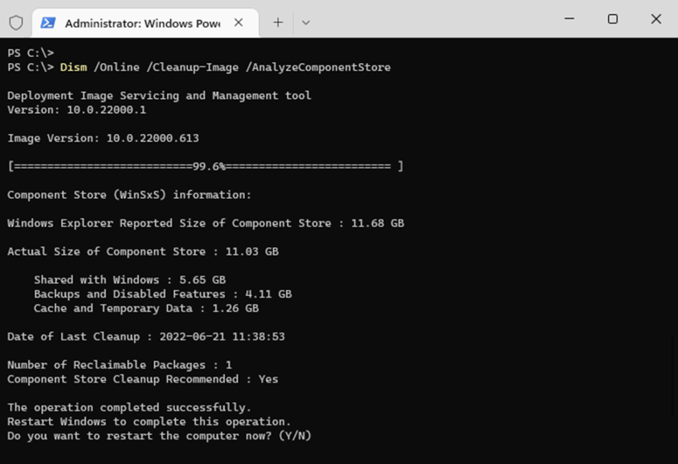Click the 11.68 GB Explorer reported size value
The width and height of the screenshot is (678, 464).
tap(377, 223)
